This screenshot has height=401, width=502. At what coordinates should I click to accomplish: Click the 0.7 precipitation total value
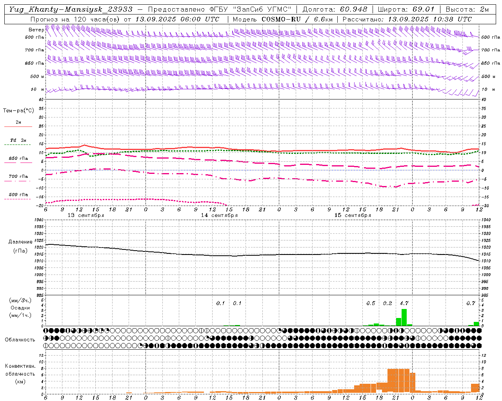click(x=471, y=303)
